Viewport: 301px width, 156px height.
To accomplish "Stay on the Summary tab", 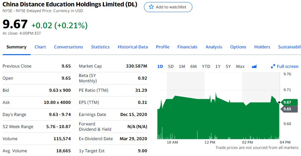I will pyautogui.click(x=16, y=47).
